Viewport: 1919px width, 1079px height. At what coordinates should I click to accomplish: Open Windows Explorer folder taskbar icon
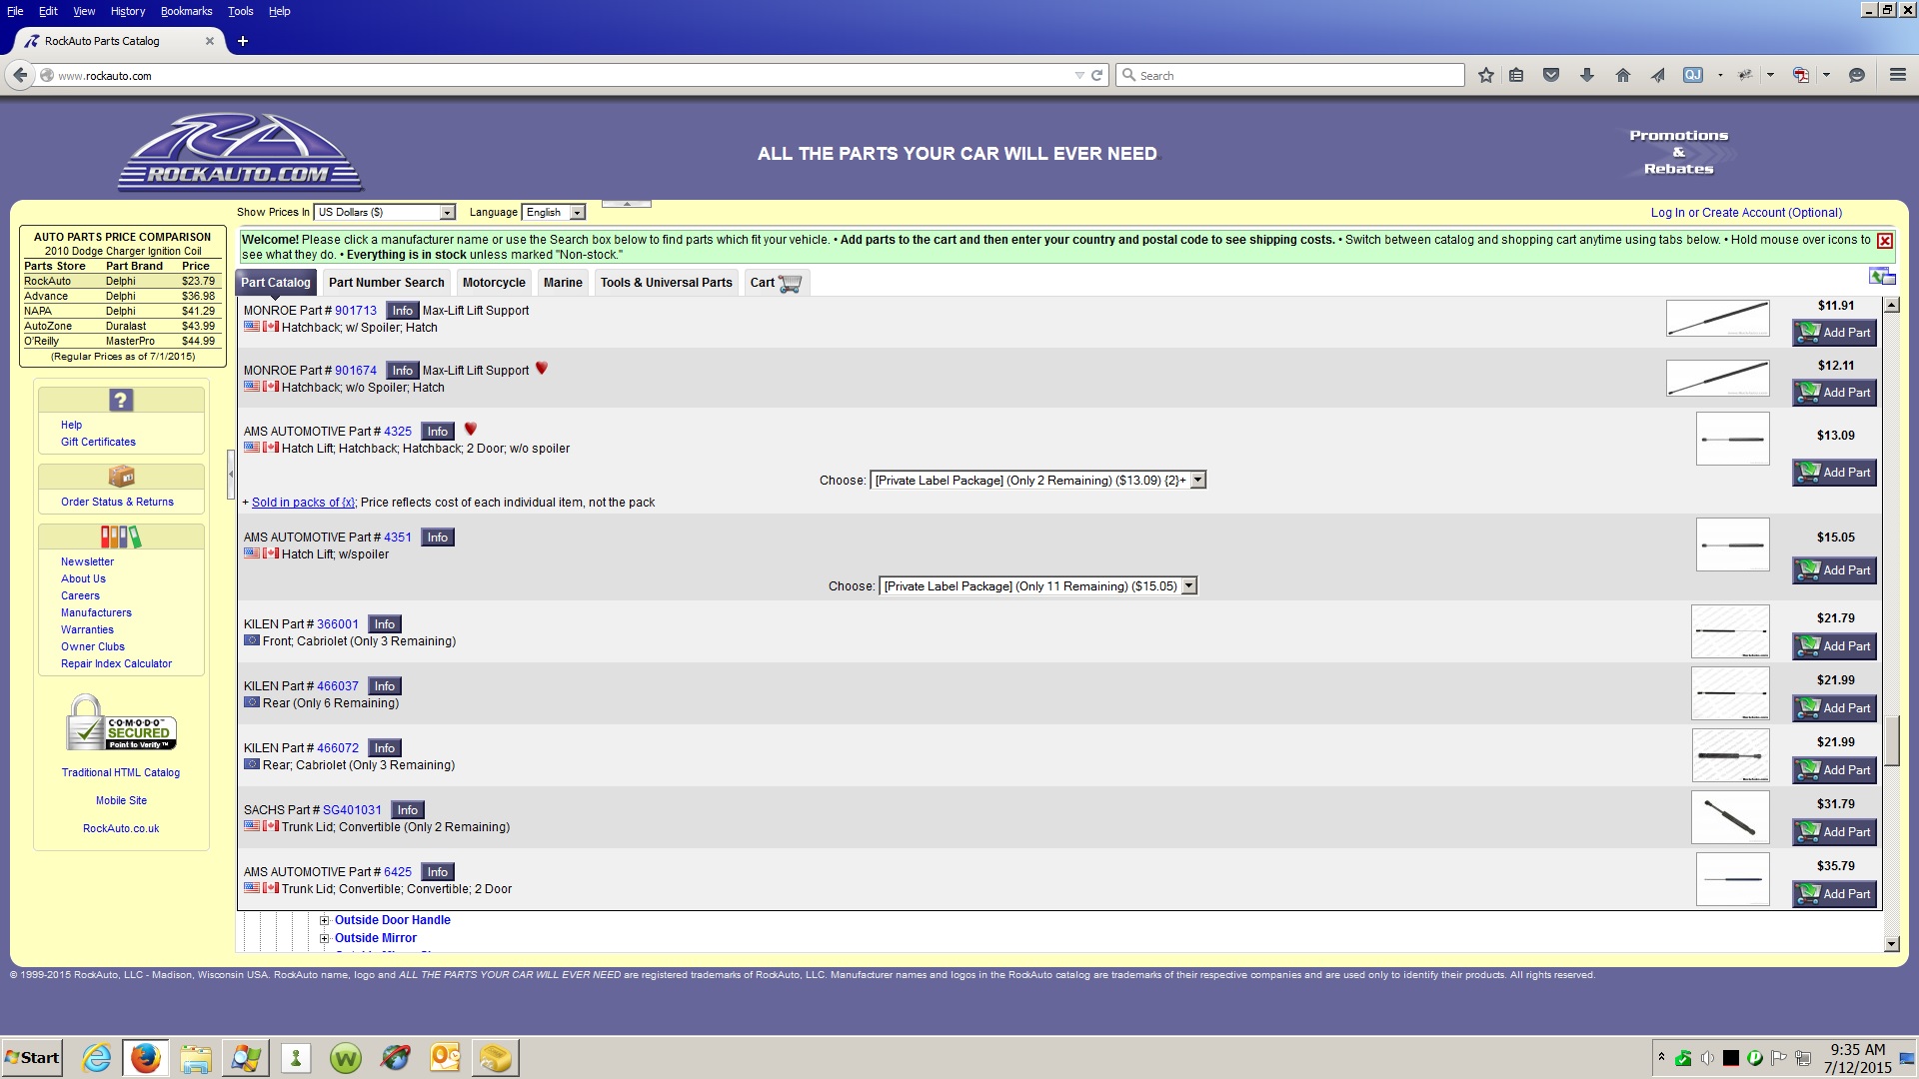[196, 1057]
